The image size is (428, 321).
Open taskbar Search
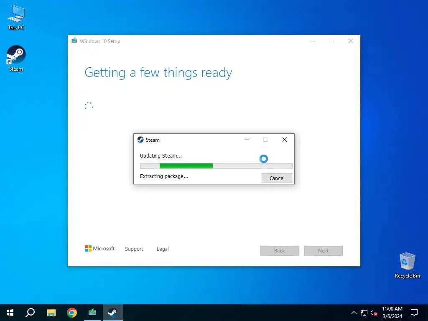point(30,313)
